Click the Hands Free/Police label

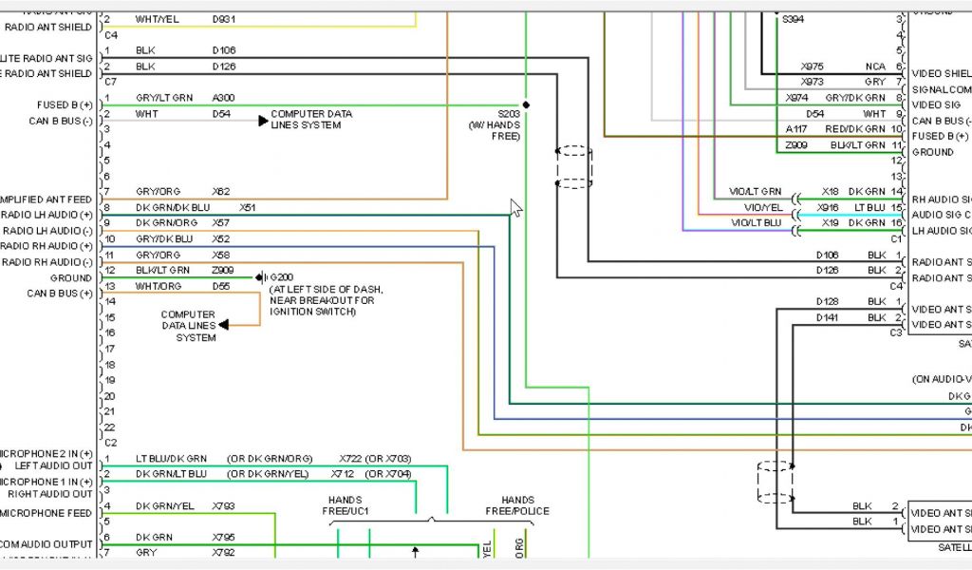[x=517, y=505]
